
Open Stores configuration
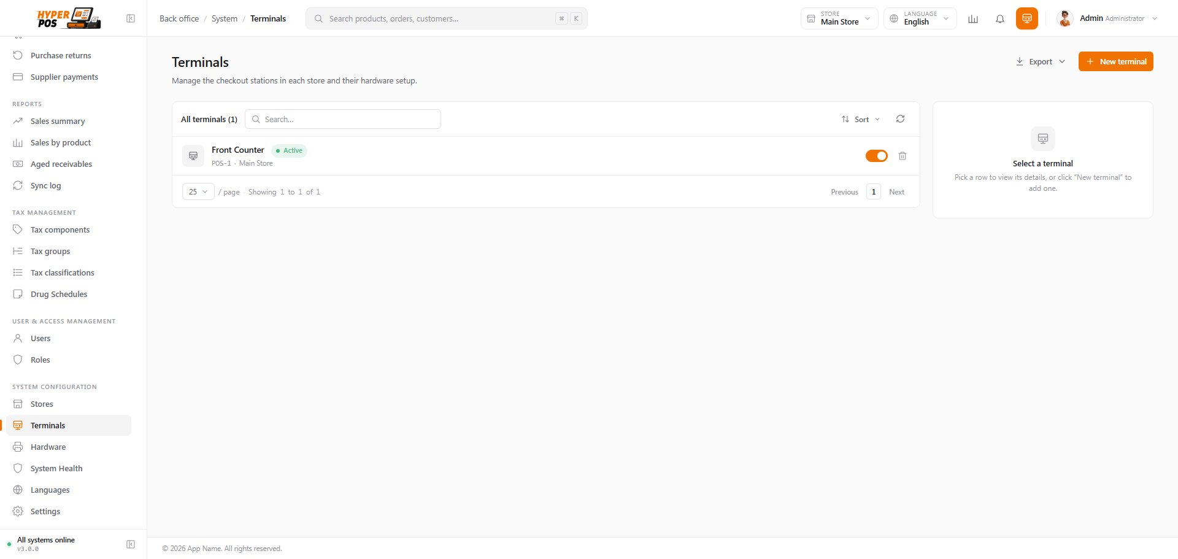(69, 404)
